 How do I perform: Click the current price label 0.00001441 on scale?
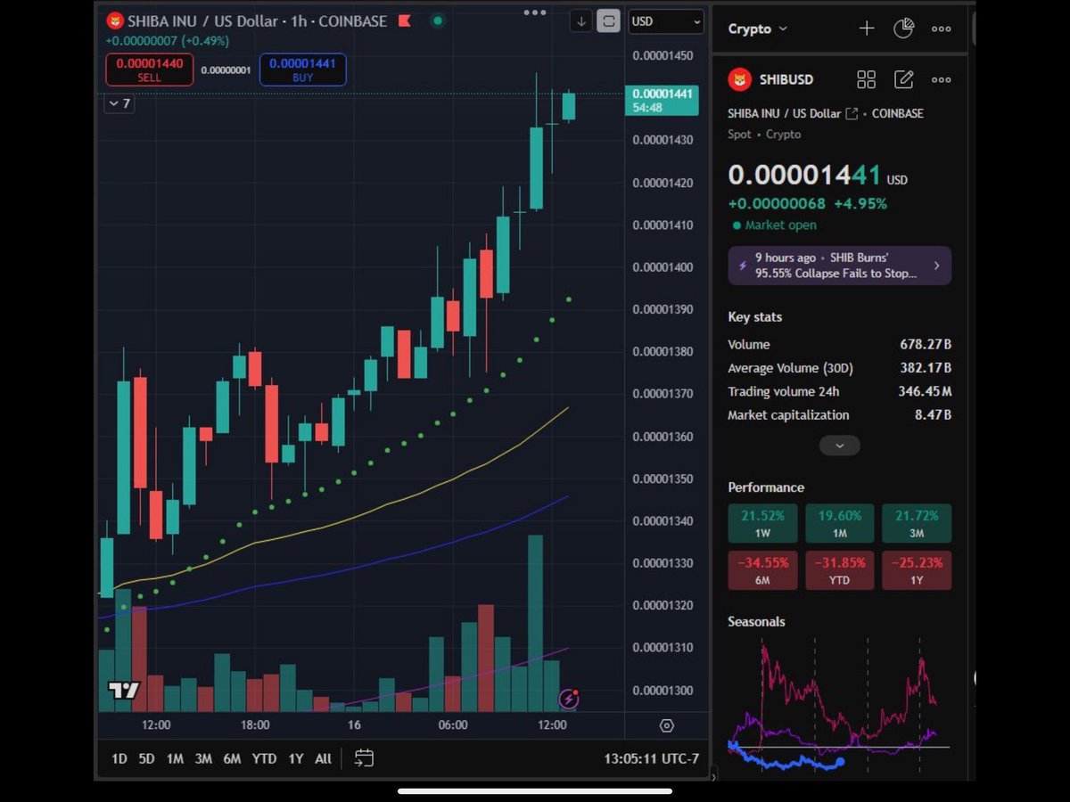point(662,101)
